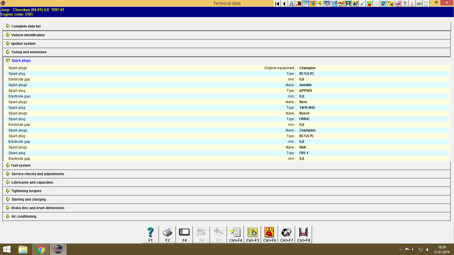The height and width of the screenshot is (255, 454).
Task: Open engine code selection with Ctrl+F6 icon
Action: (269, 234)
